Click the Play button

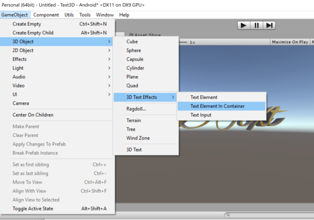tap(244, 25)
